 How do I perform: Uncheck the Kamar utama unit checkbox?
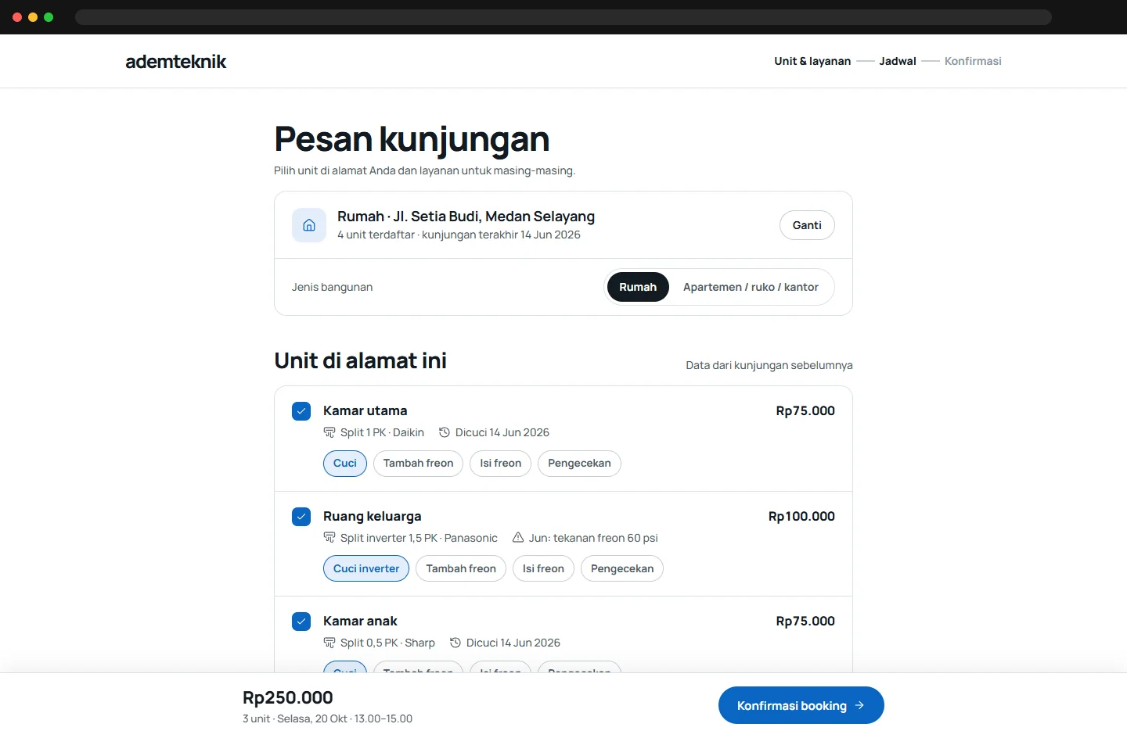click(301, 411)
